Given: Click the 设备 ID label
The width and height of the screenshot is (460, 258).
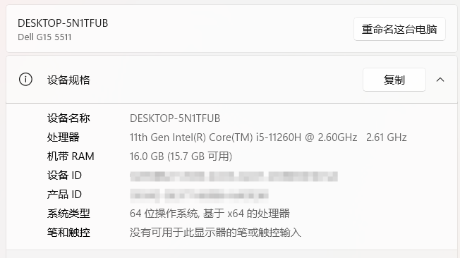Looking at the screenshot, I should click(64, 176).
